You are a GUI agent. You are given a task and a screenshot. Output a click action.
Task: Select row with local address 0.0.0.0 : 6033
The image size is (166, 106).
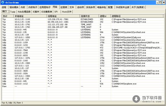(83, 55)
